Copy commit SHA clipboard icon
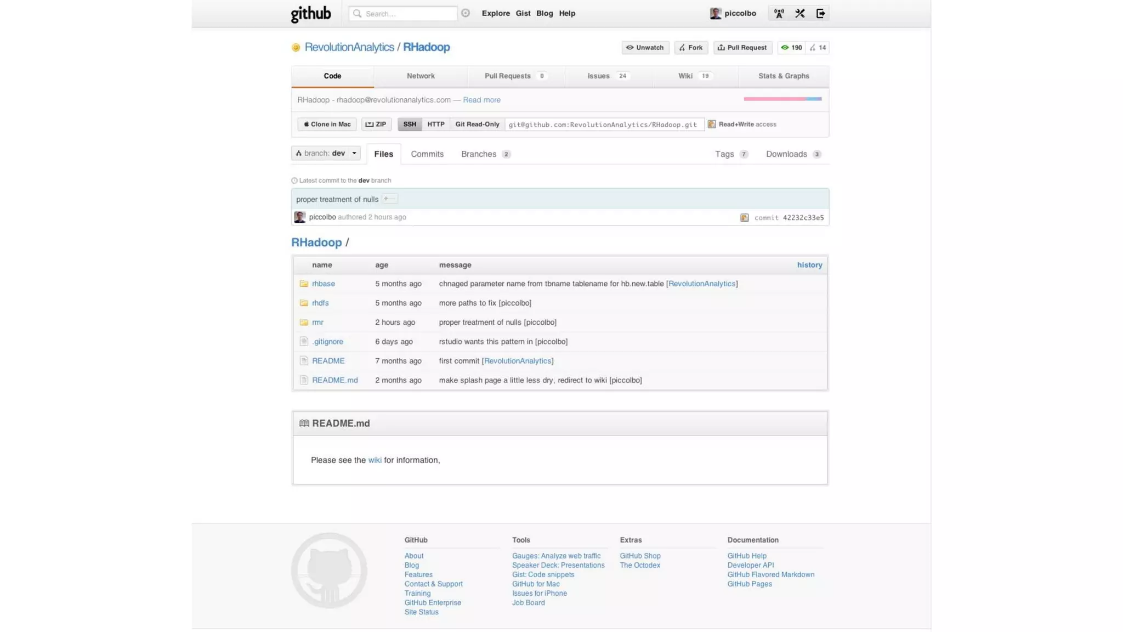The image size is (1123, 632). coord(745,218)
